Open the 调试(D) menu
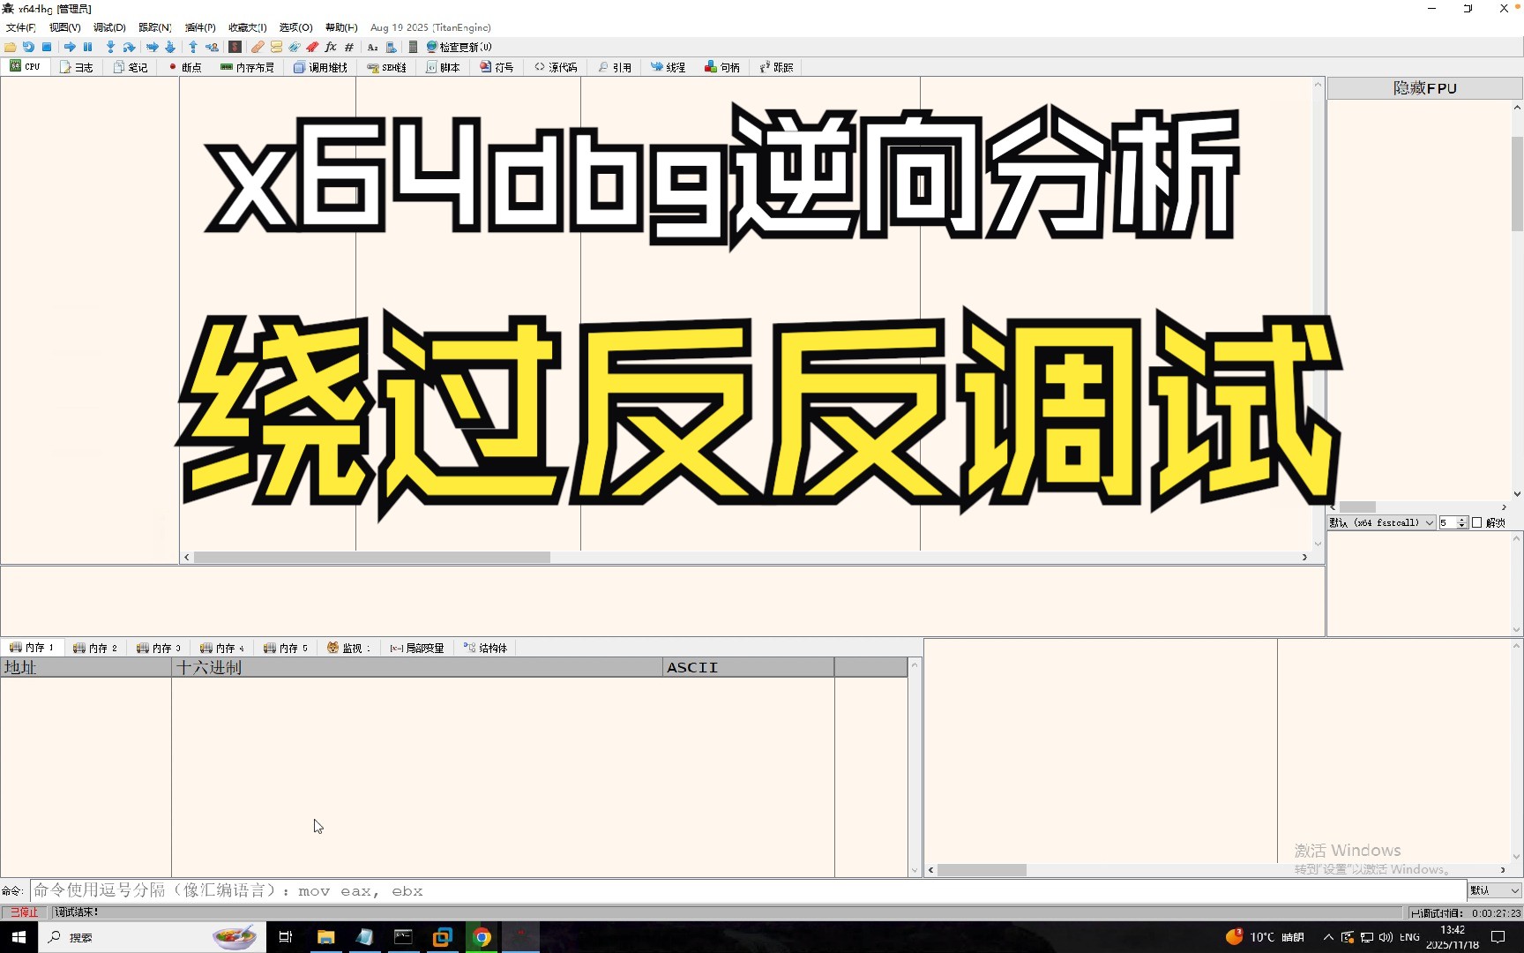Viewport: 1524px width, 953px height. [x=109, y=27]
